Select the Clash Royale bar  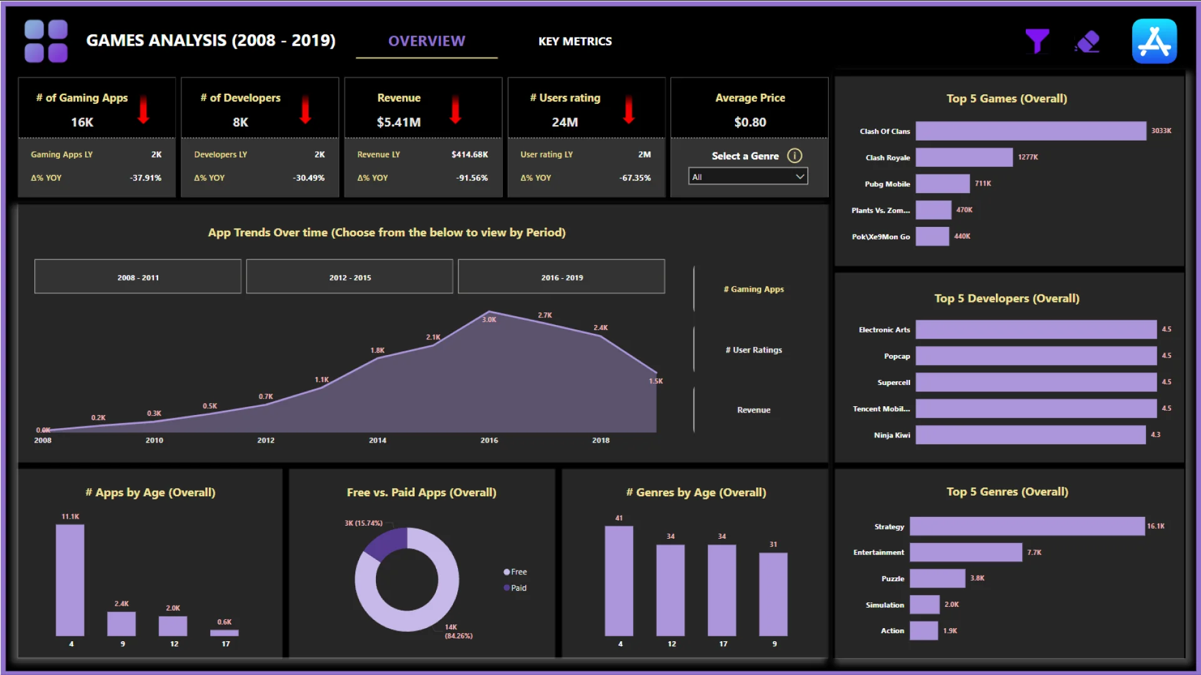click(x=964, y=157)
